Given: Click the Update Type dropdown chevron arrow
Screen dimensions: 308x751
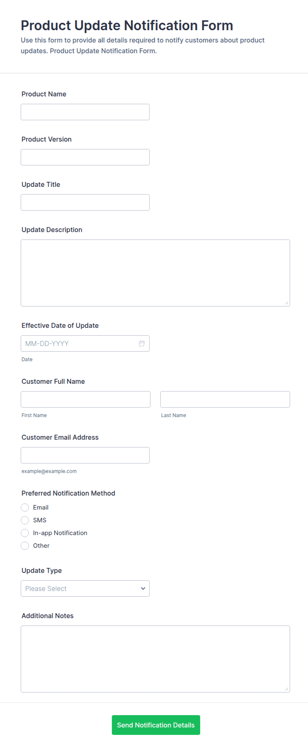Looking at the screenshot, I should pyautogui.click(x=143, y=589).
